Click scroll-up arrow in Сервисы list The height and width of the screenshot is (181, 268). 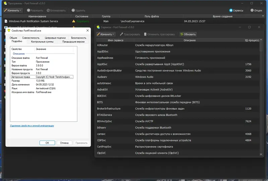click(261, 40)
